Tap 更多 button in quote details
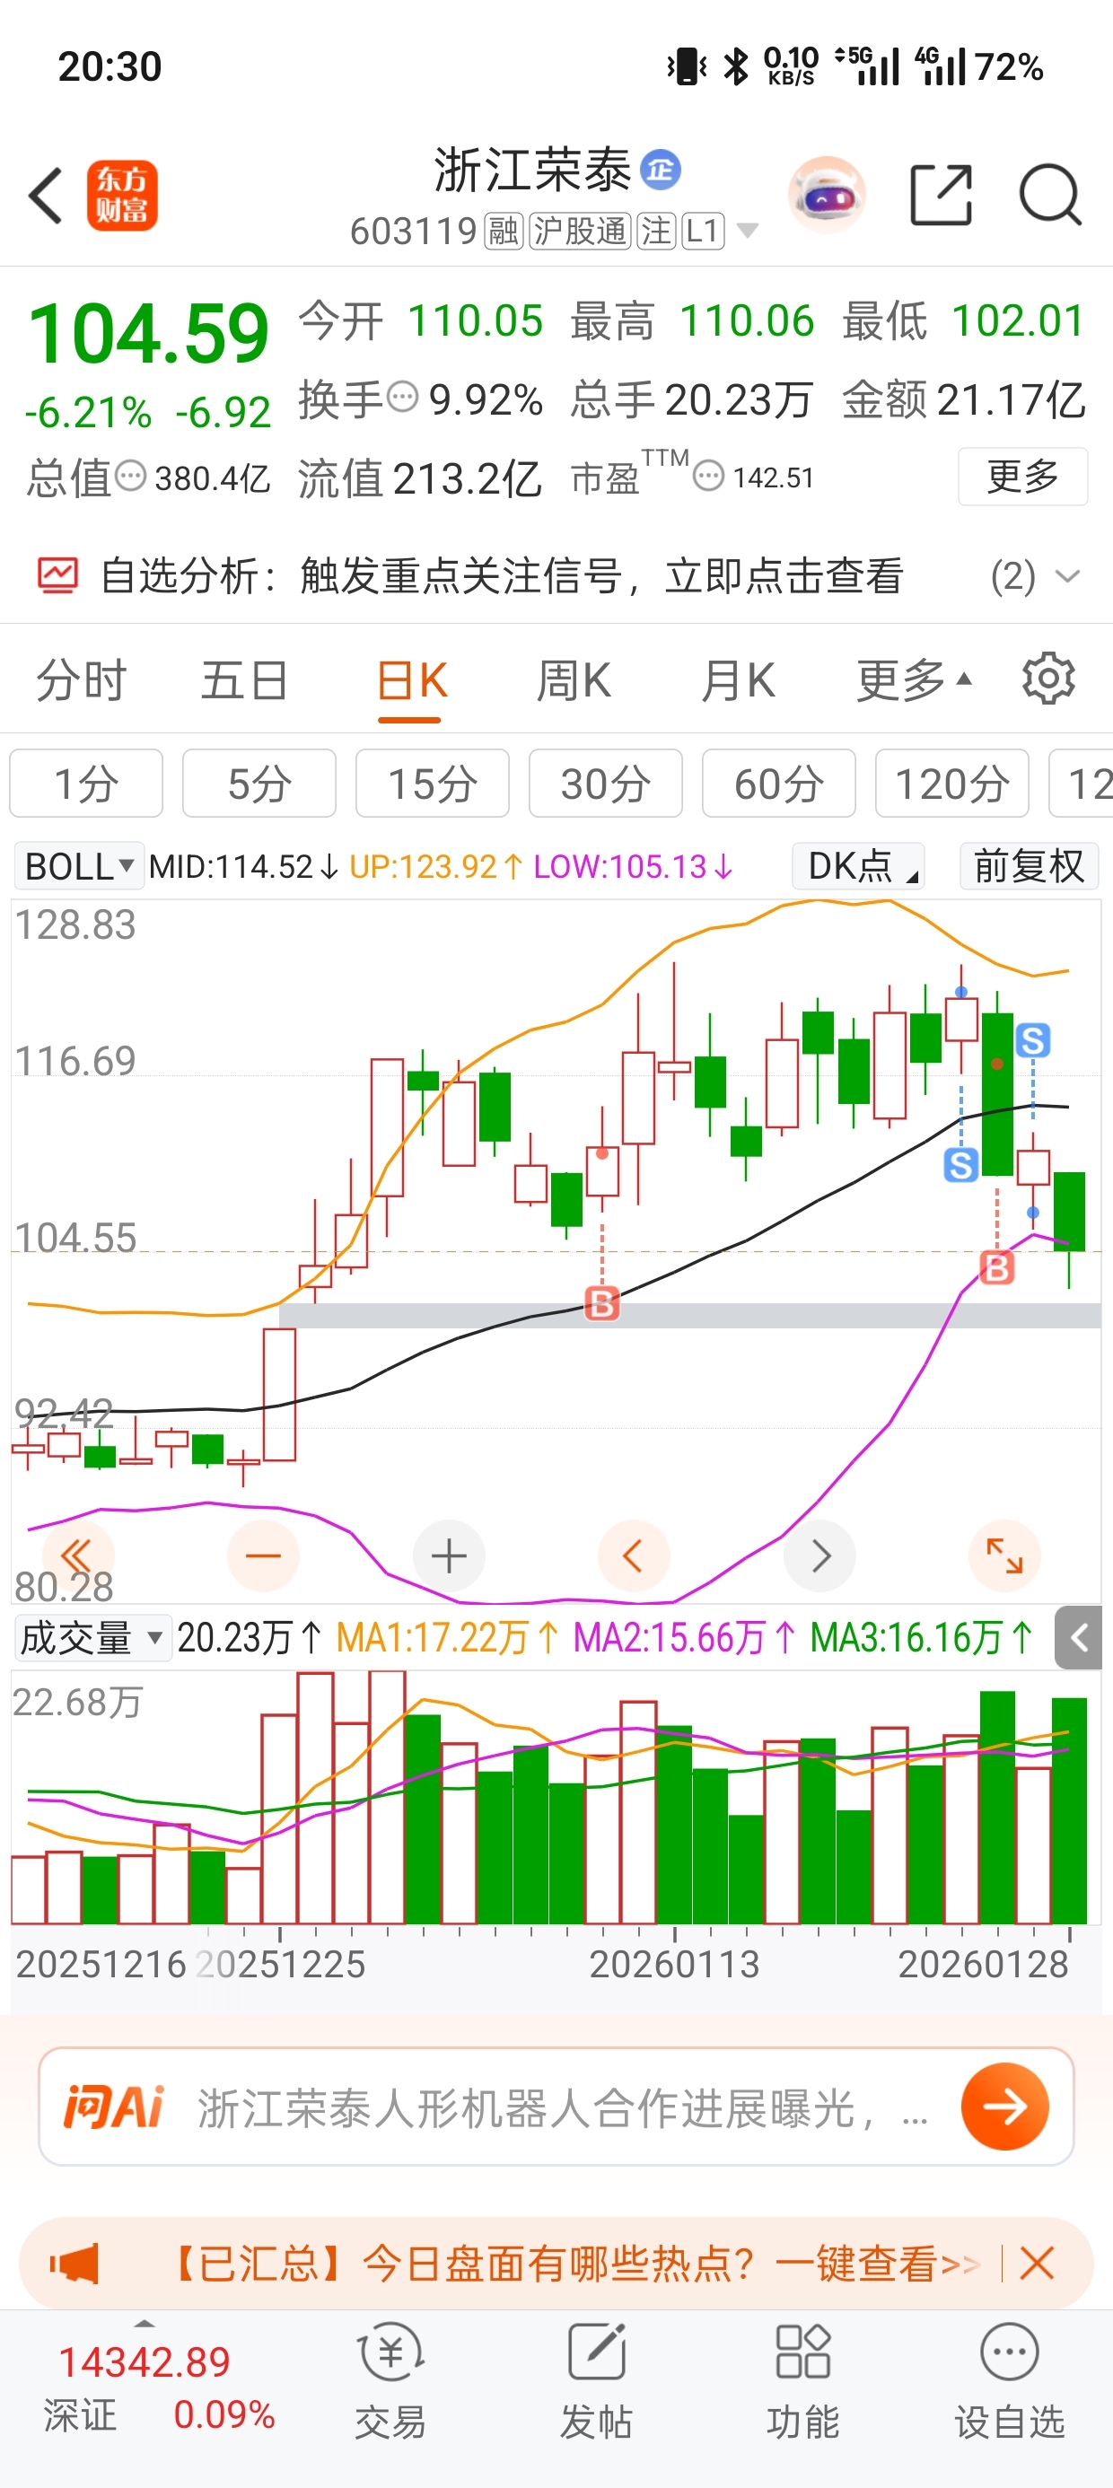Image resolution: width=1113 pixels, height=2488 pixels. (1023, 477)
